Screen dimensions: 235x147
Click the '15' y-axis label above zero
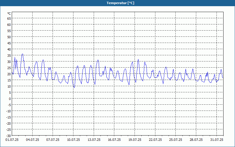coord(9,80)
